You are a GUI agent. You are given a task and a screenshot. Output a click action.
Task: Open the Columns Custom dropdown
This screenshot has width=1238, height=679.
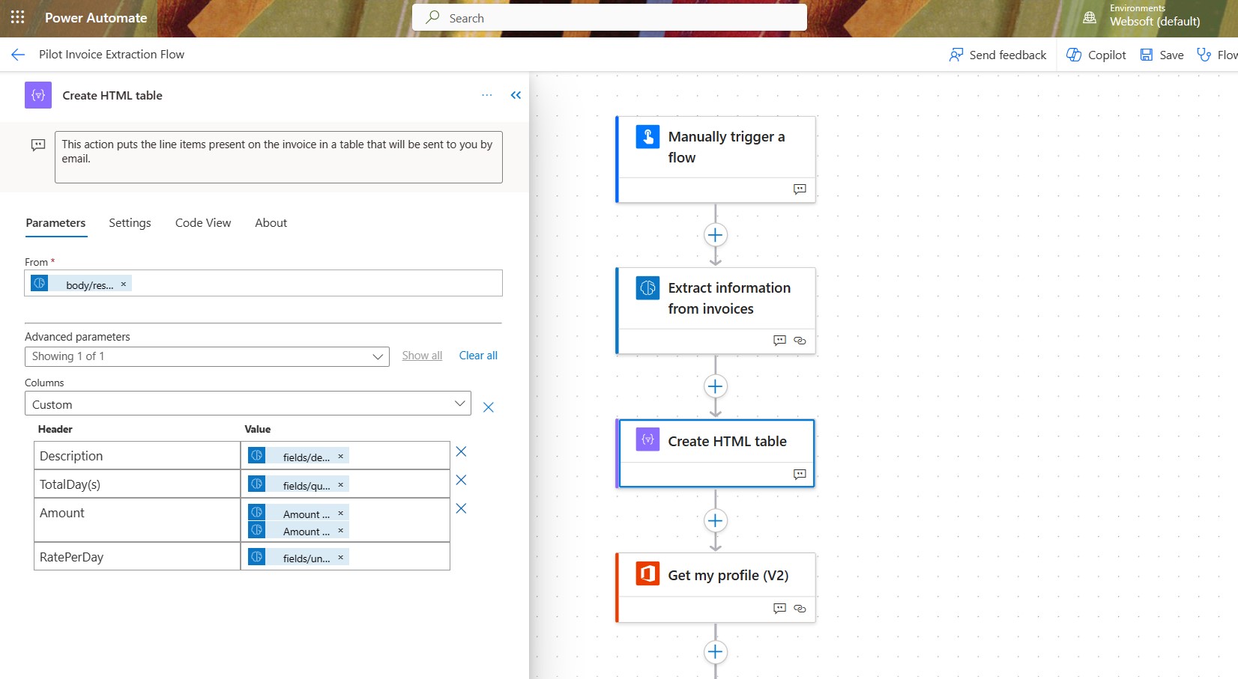click(x=248, y=404)
